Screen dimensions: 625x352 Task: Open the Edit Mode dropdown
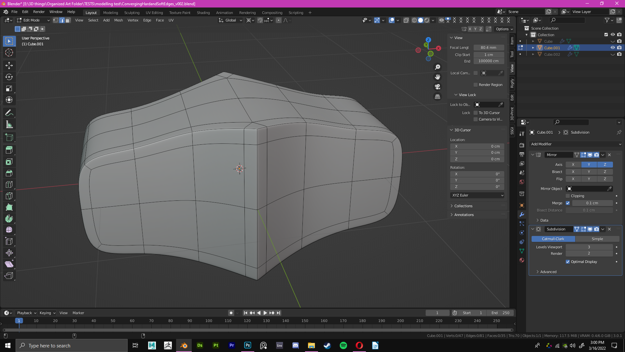(33, 20)
